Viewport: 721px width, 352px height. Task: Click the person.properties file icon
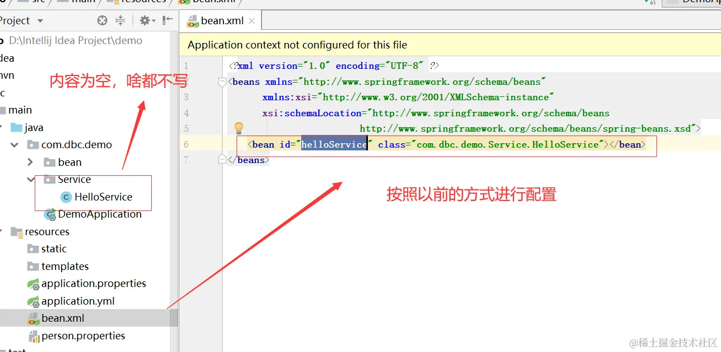[33, 336]
